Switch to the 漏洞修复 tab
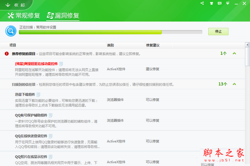Image resolution: width=250 pixels, height=166 pixels. [63, 16]
